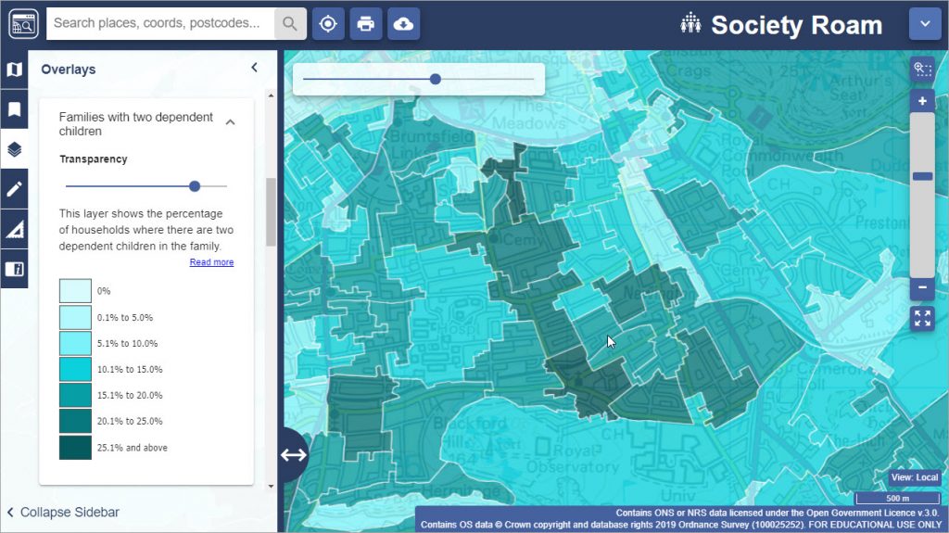Viewport: 949px width, 533px height.
Task: Click the search magnifier button
Action: (x=290, y=24)
